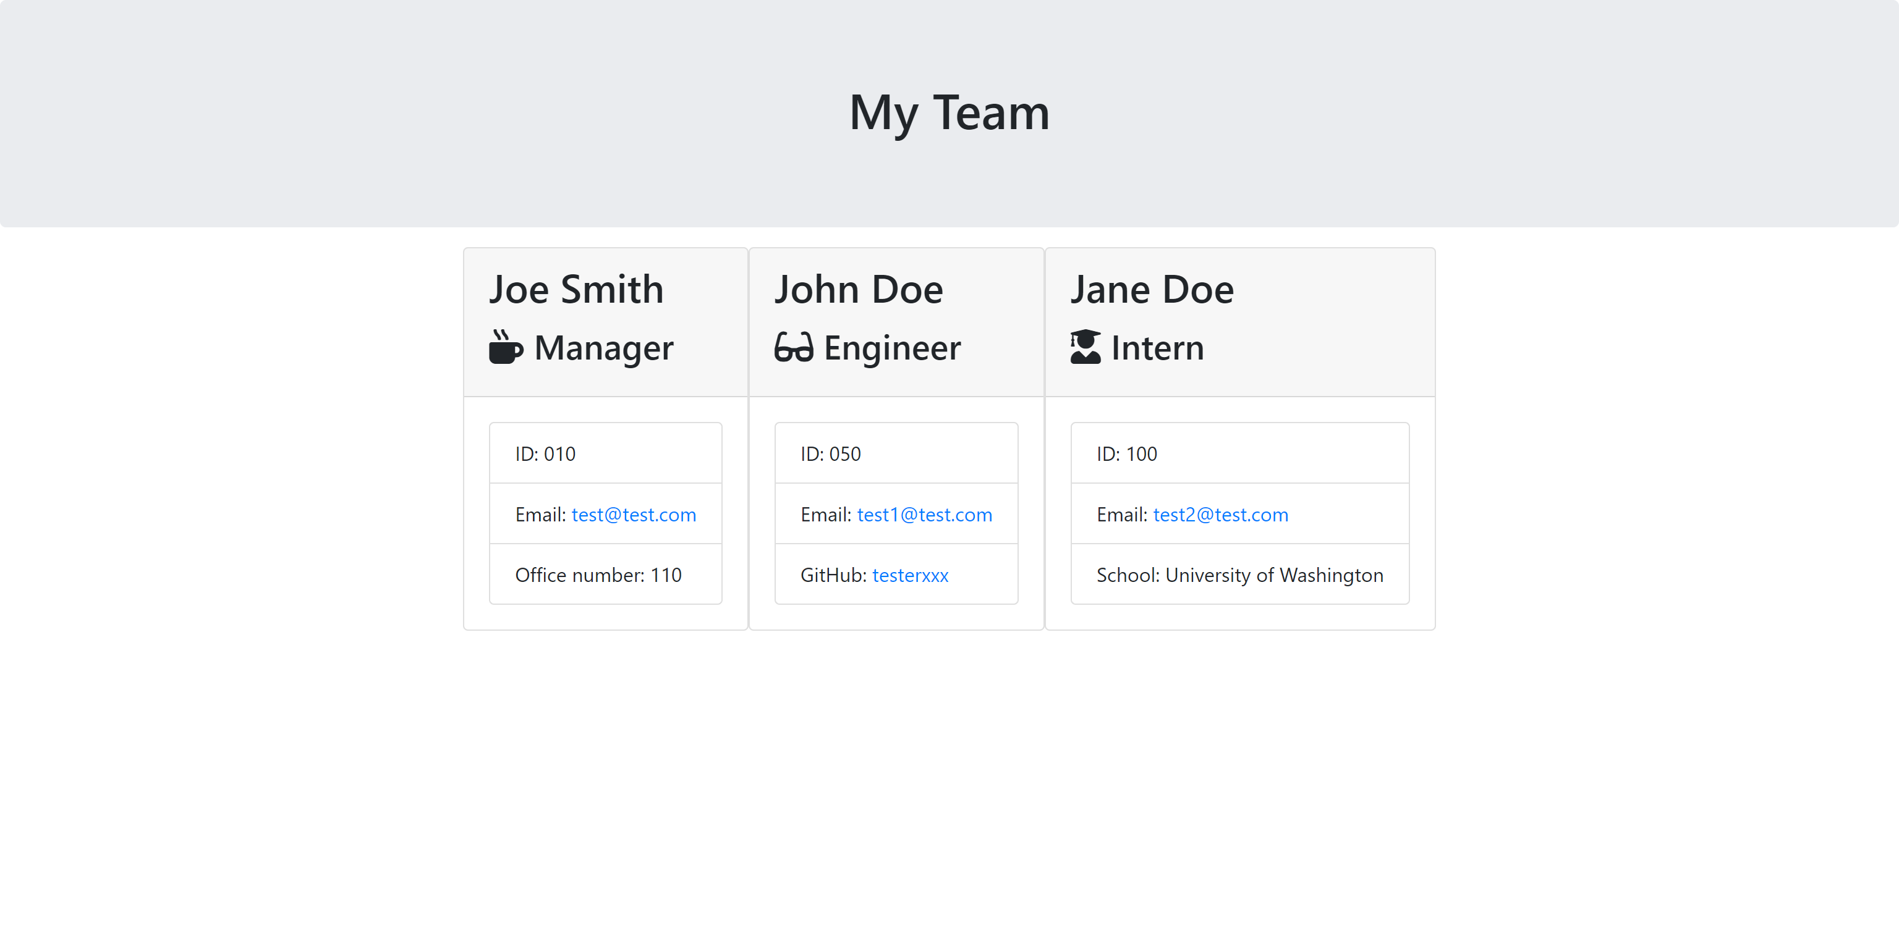The width and height of the screenshot is (1899, 939).
Task: Click the Jane Doe card header
Action: tap(1152, 288)
